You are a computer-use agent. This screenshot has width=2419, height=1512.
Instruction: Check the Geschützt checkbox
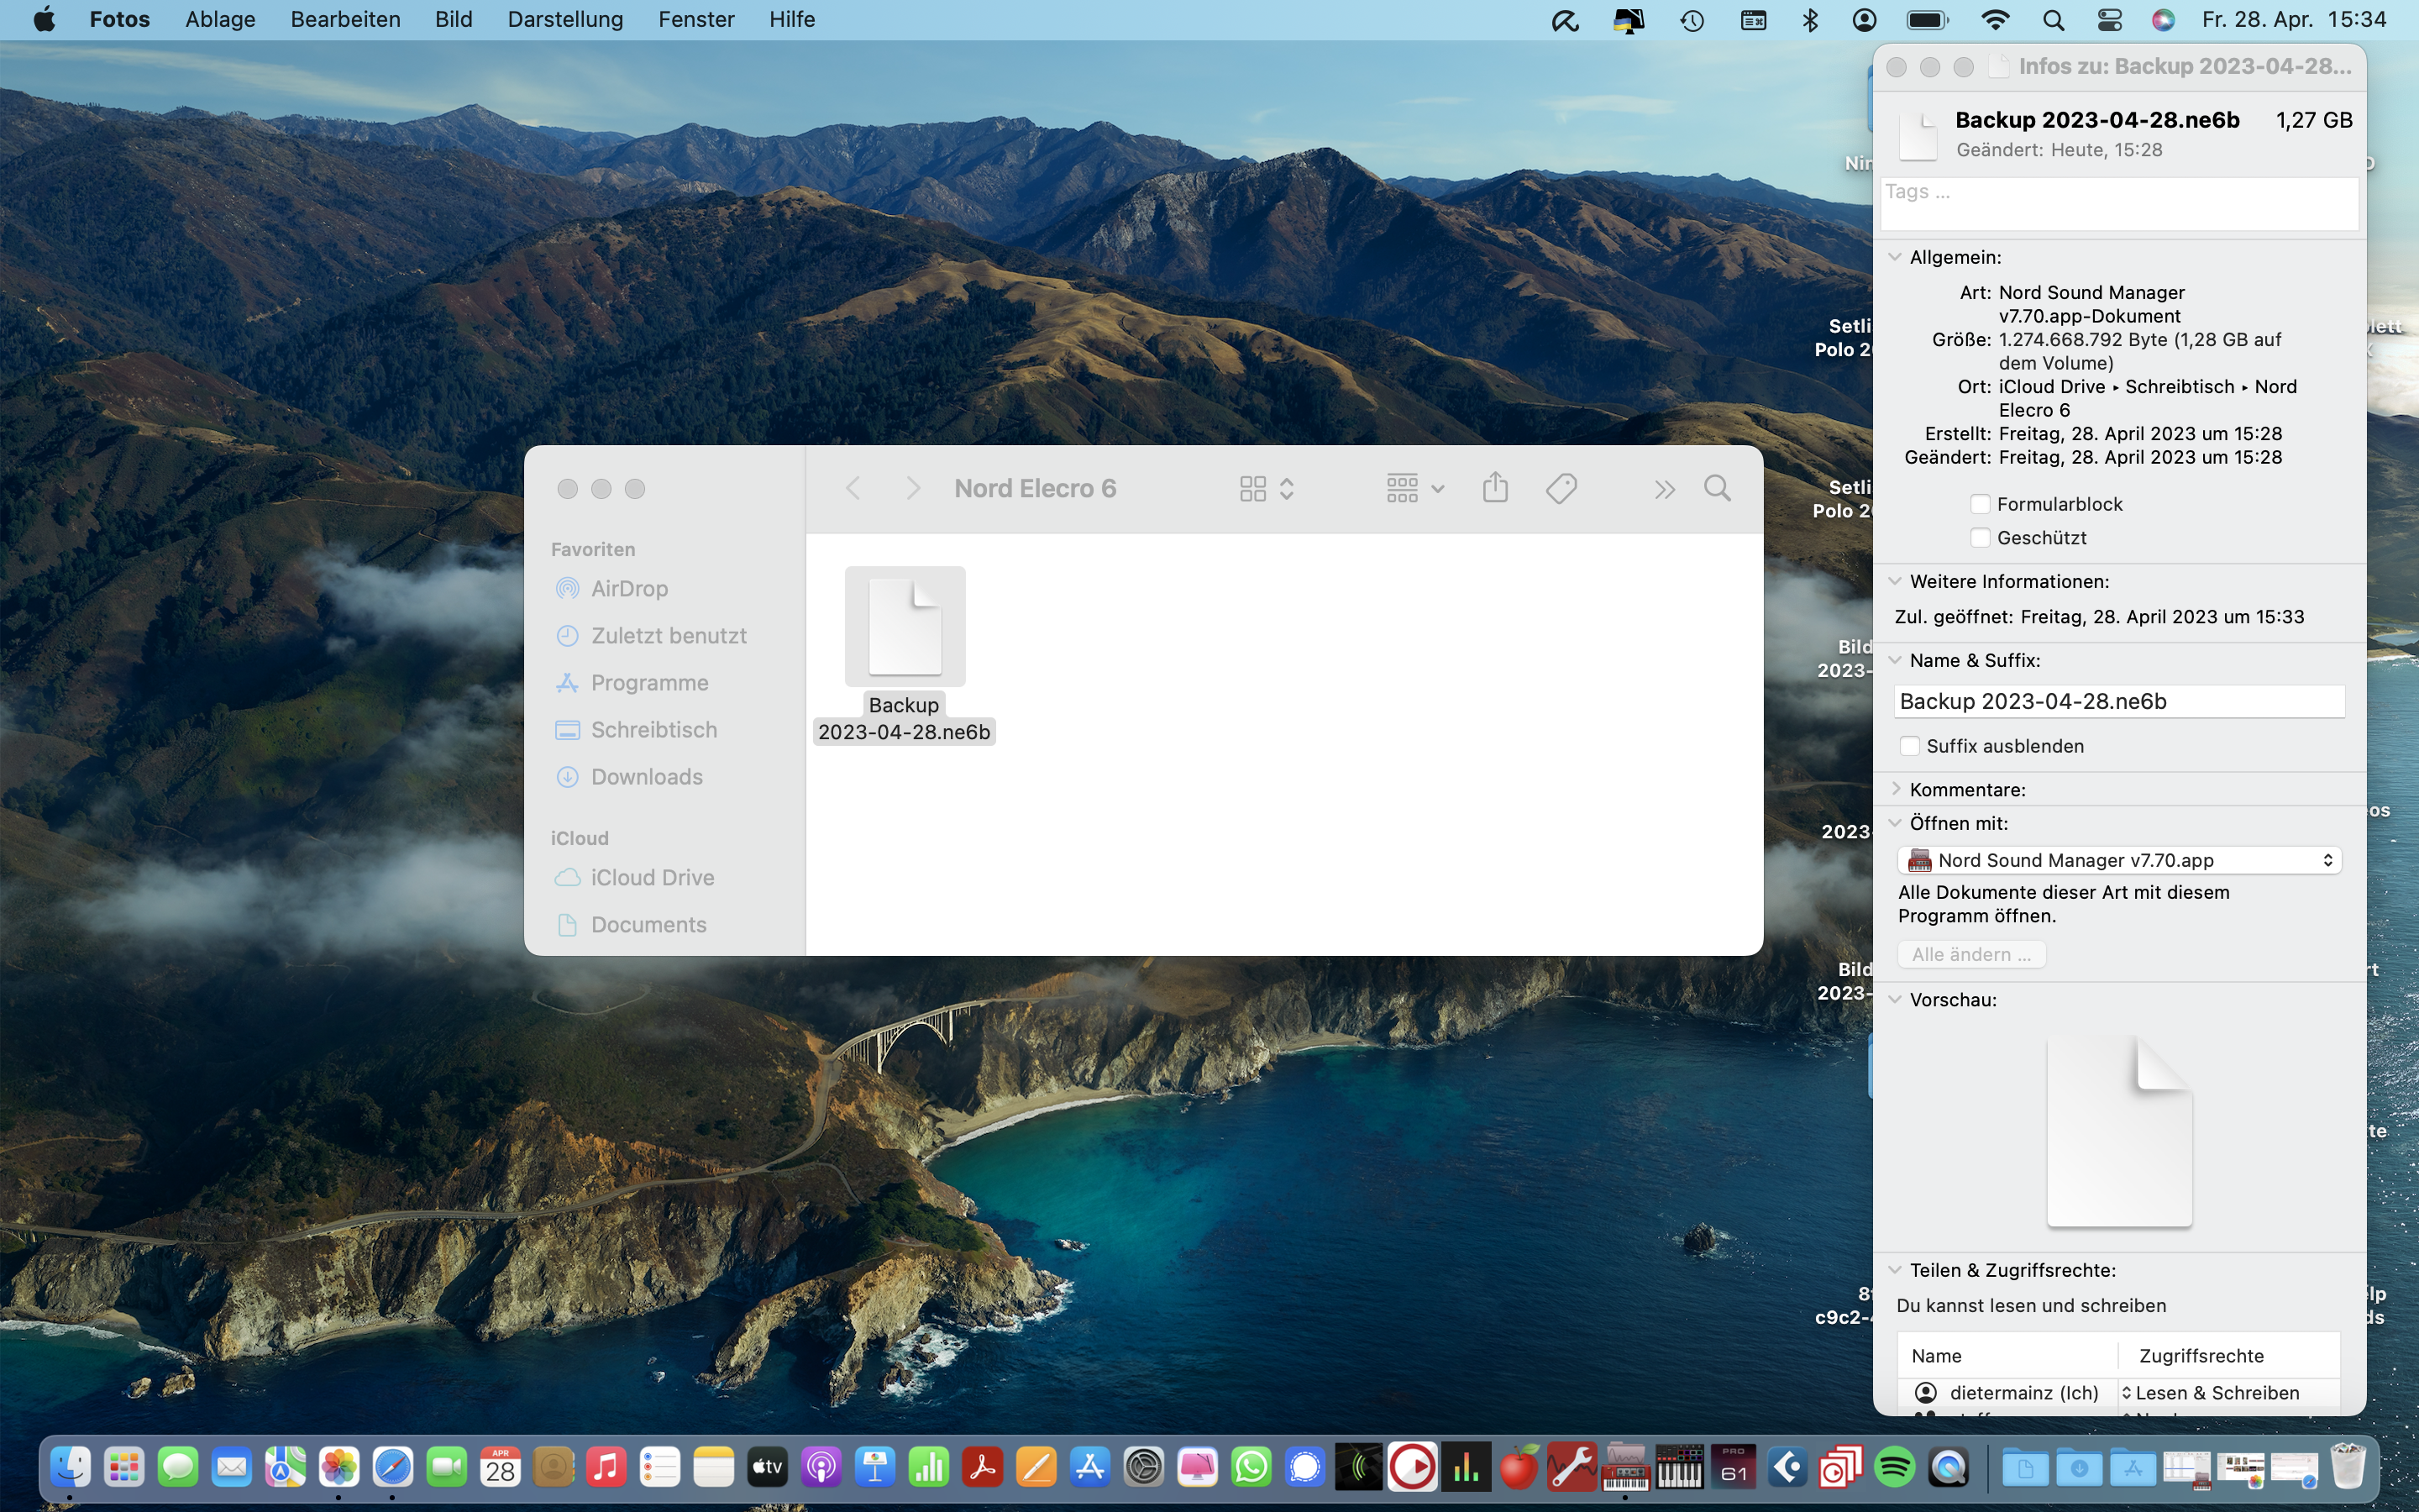point(1979,538)
